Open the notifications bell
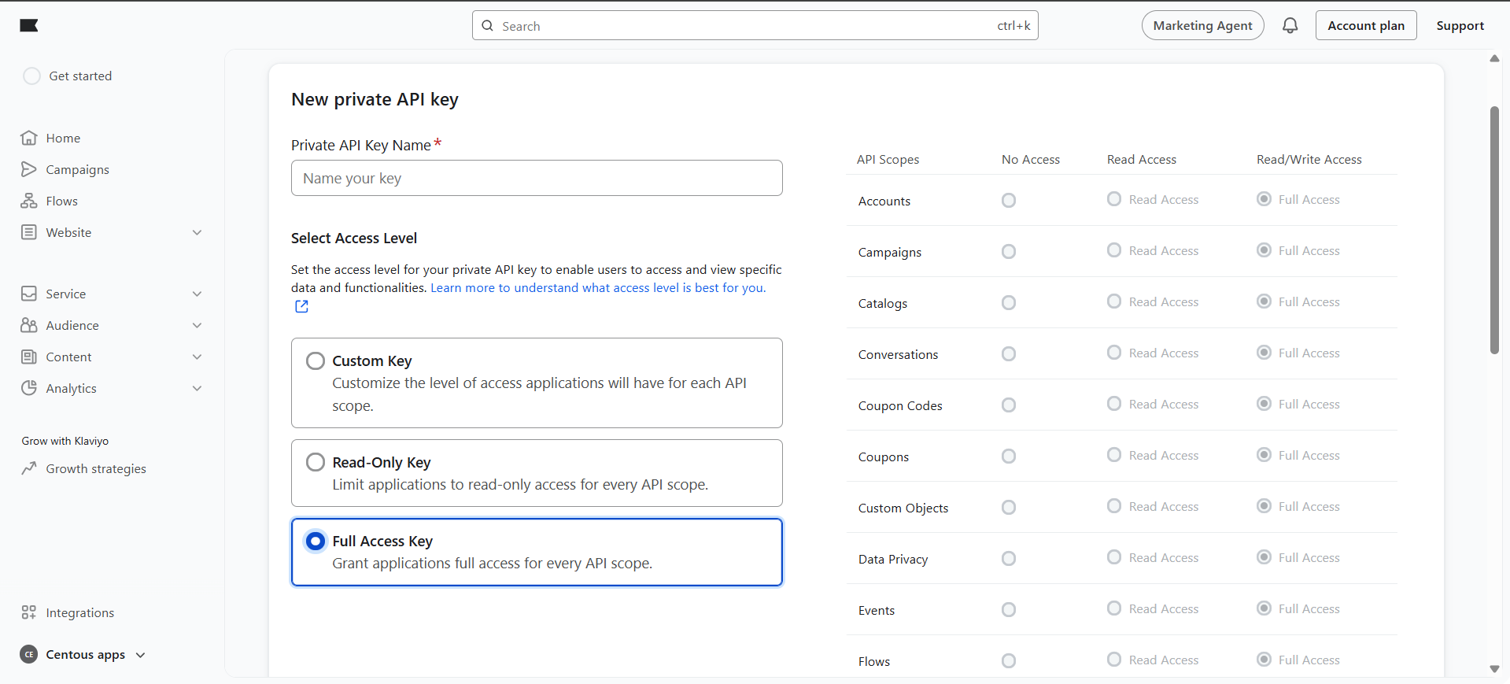 tap(1290, 26)
